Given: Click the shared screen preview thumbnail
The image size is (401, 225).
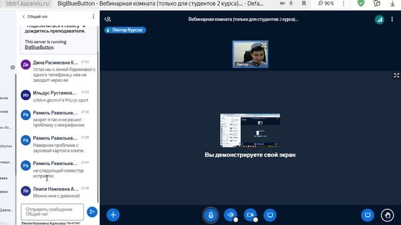Looking at the screenshot, I should point(250,131).
